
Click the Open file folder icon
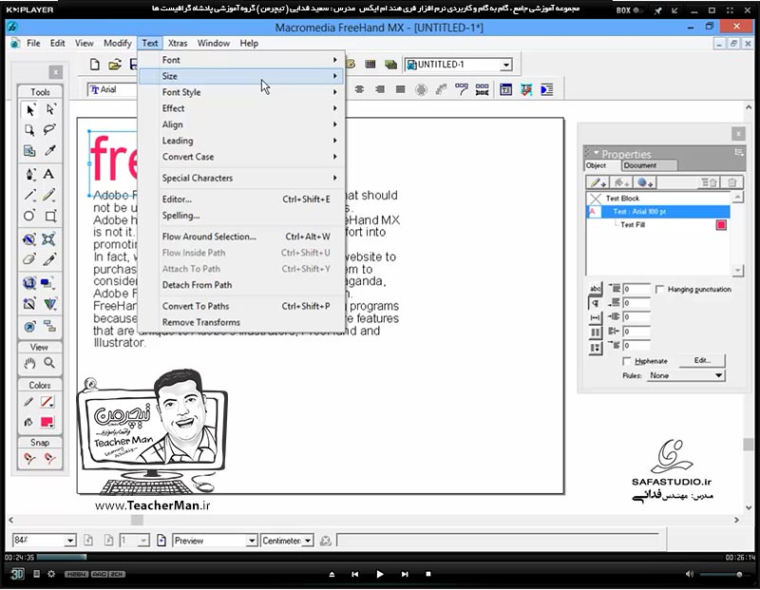tap(115, 65)
